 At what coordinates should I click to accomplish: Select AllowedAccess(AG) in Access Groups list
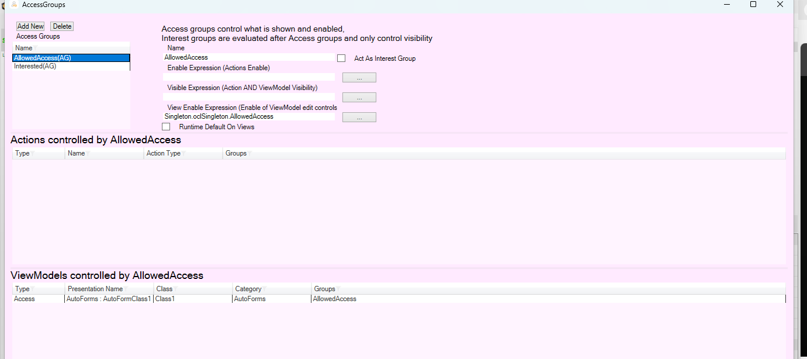point(71,58)
